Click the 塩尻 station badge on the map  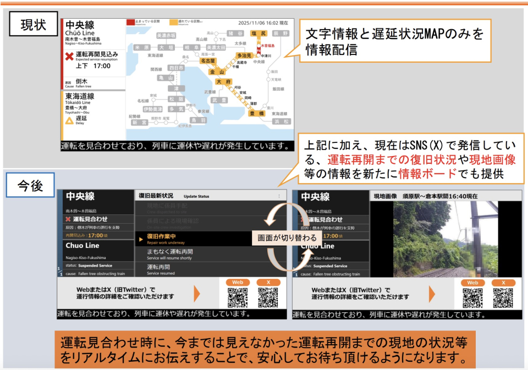coord(258,34)
